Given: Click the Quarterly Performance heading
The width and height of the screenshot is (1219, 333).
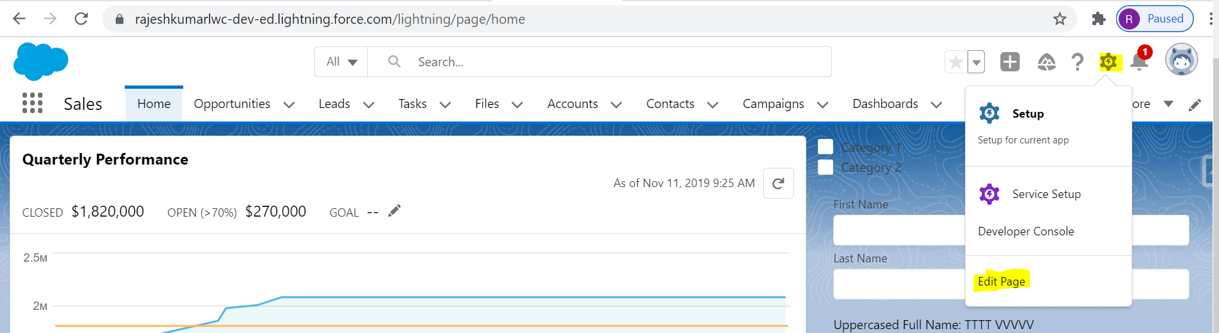Looking at the screenshot, I should 105,159.
